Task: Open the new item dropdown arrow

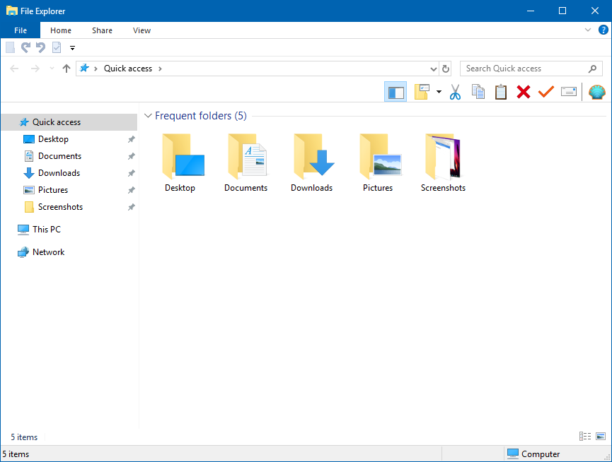Action: (438, 91)
